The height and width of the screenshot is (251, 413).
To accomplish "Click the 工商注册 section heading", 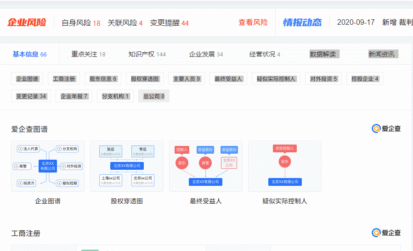I will (x=26, y=234).
